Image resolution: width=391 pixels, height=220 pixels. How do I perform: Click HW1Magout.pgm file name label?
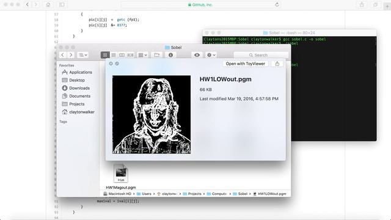tap(121, 188)
